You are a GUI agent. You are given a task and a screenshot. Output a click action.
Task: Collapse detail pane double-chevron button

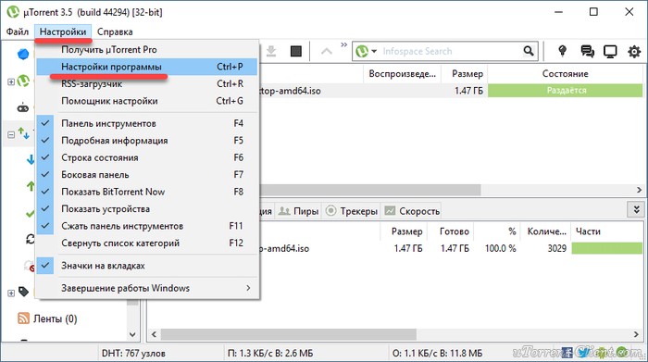pos(637,209)
